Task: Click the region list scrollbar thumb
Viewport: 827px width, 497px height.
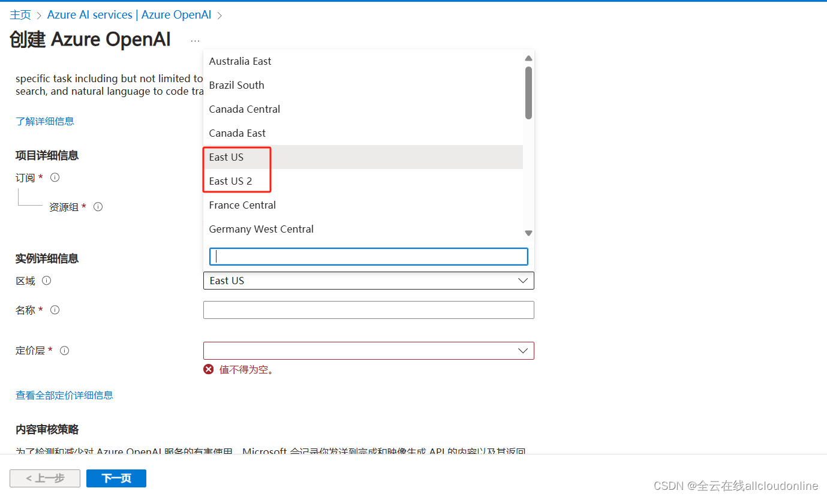Action: click(x=528, y=92)
